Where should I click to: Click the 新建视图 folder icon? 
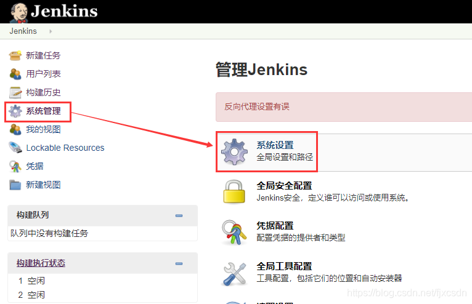click(15, 185)
